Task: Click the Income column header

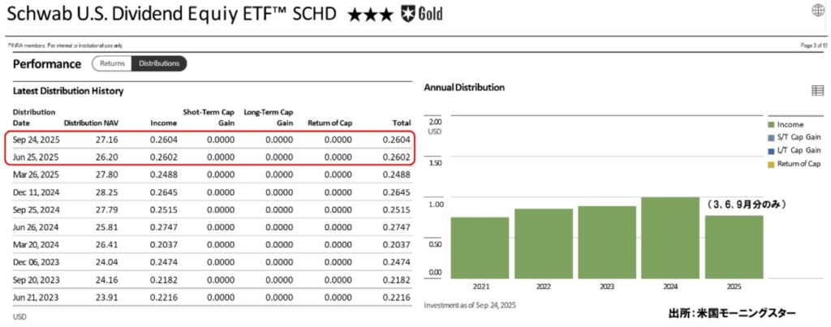Action: click(163, 123)
